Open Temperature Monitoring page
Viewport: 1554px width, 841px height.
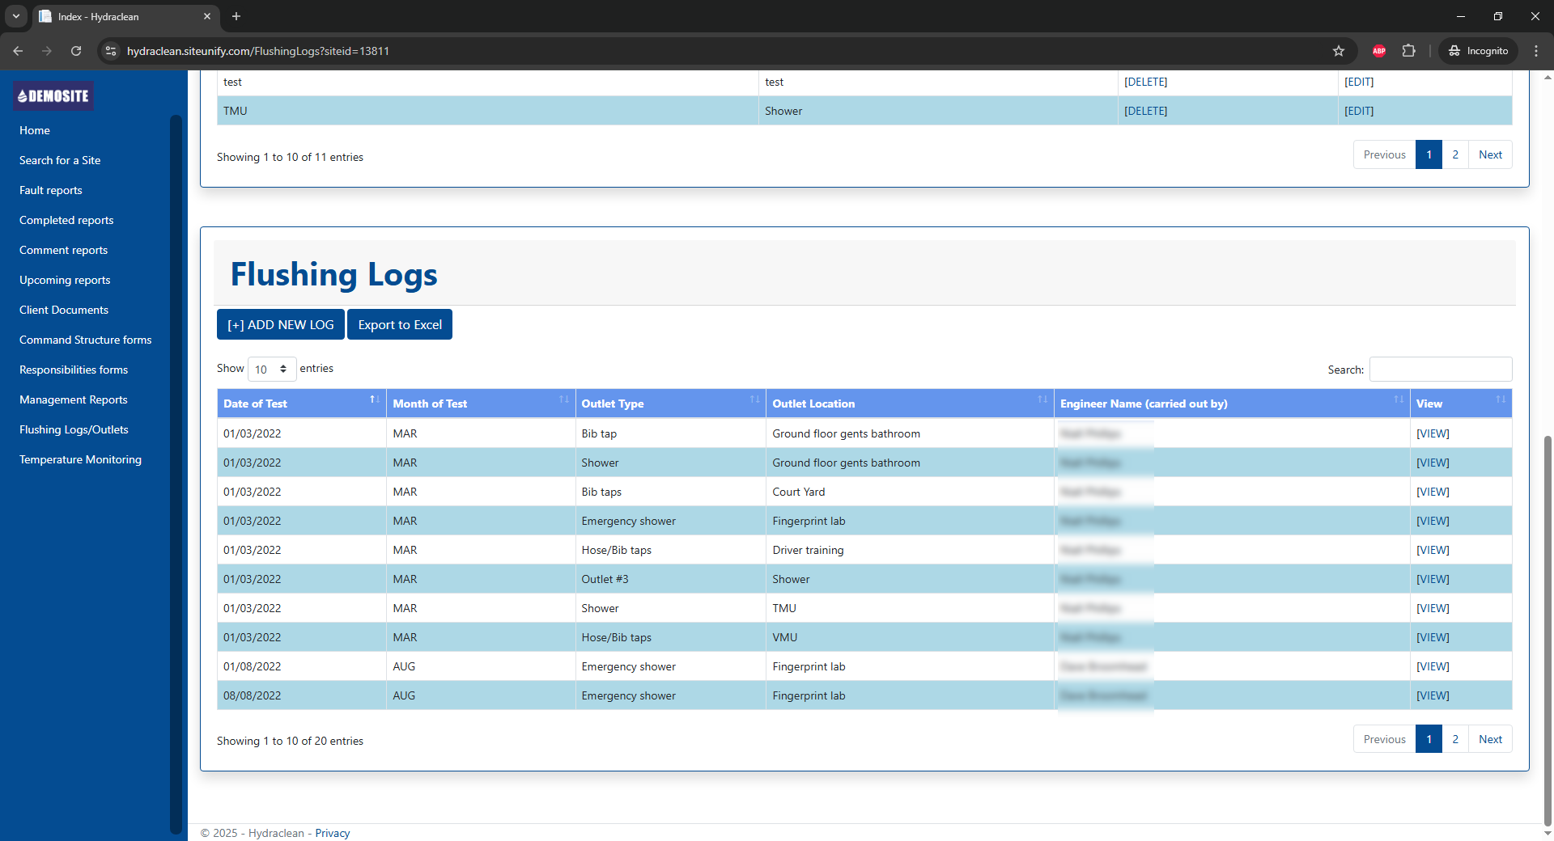tap(80, 459)
